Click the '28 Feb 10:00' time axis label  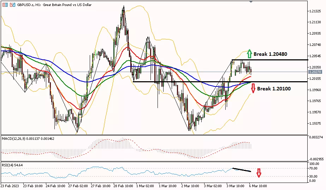pyautogui.click(x=123, y=186)
